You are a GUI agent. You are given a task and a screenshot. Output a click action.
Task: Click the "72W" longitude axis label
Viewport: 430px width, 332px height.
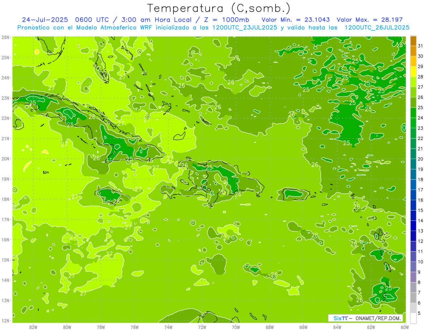[x=202, y=327]
